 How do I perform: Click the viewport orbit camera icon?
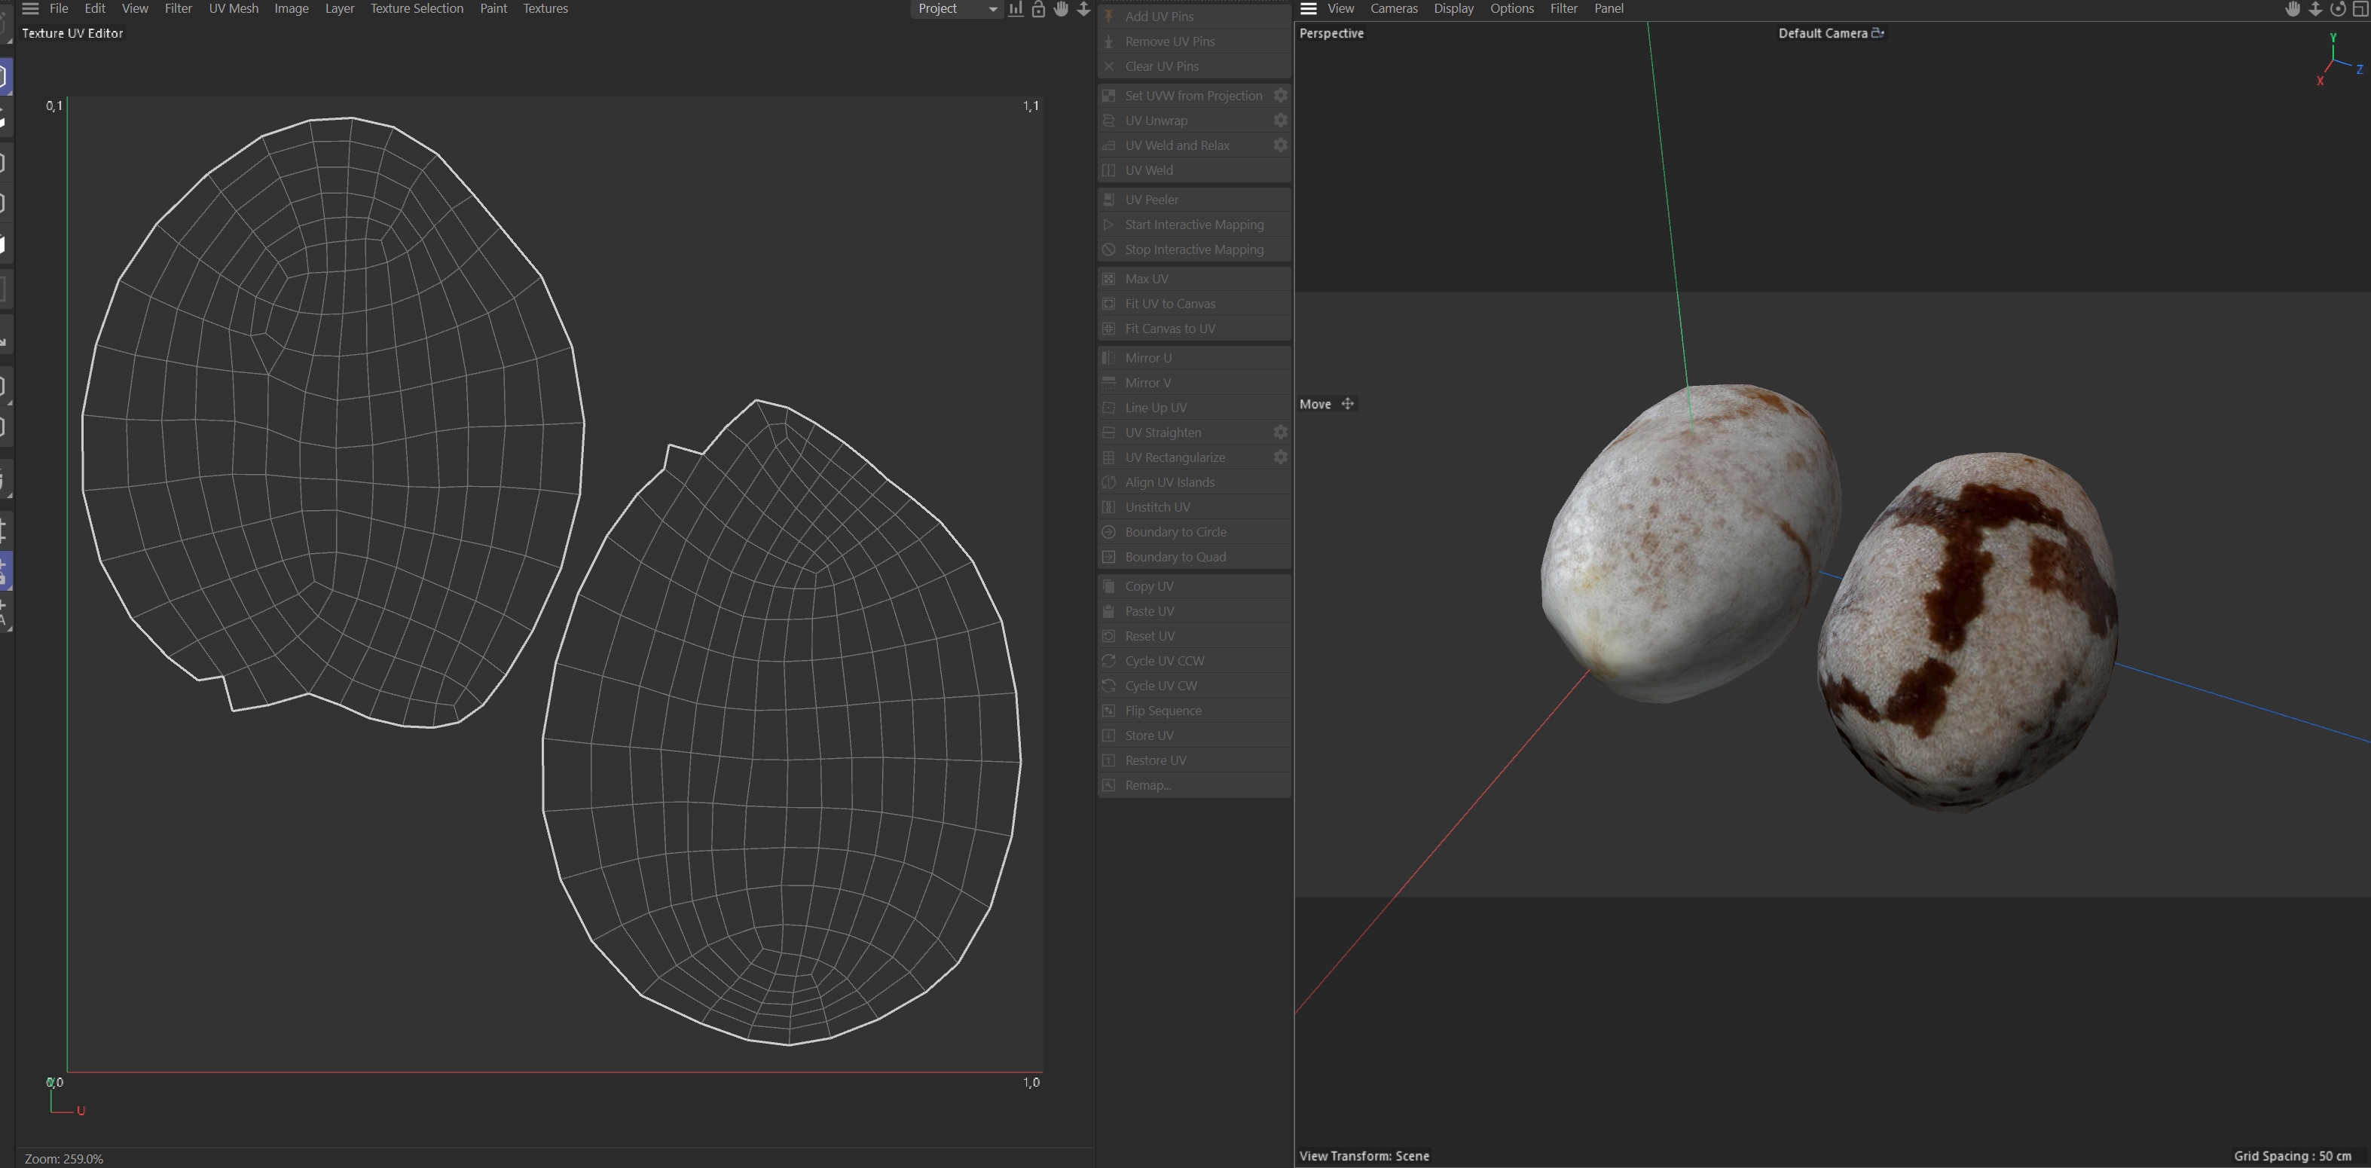pyautogui.click(x=2338, y=9)
